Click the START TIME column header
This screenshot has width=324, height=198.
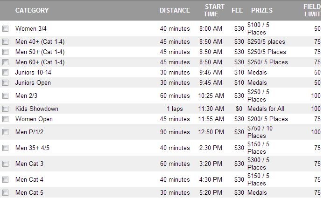coord(214,10)
